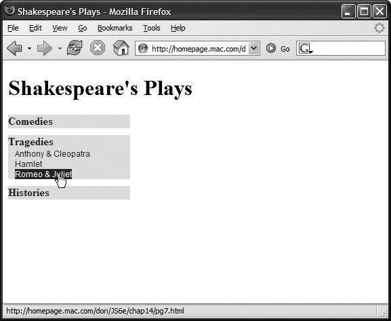Go to the Home page icon
The width and height of the screenshot is (391, 321).
coord(121,48)
